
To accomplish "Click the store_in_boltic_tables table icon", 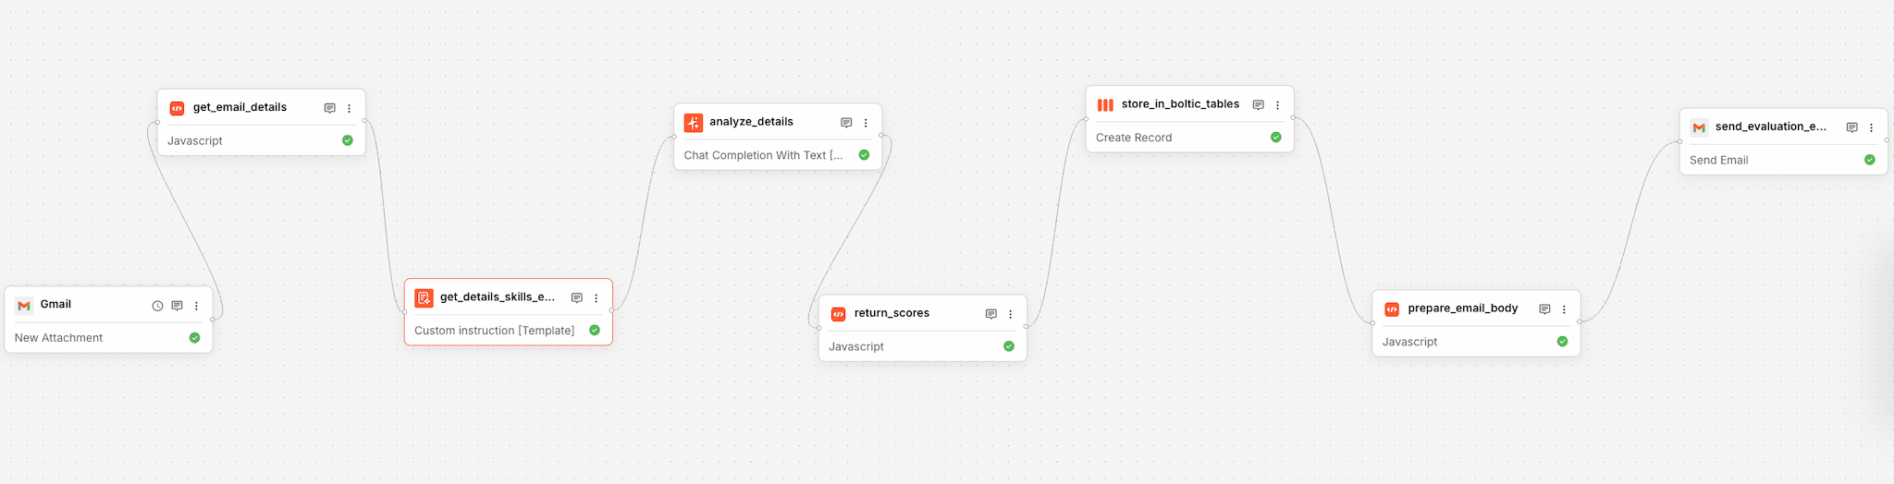I will coord(1105,105).
